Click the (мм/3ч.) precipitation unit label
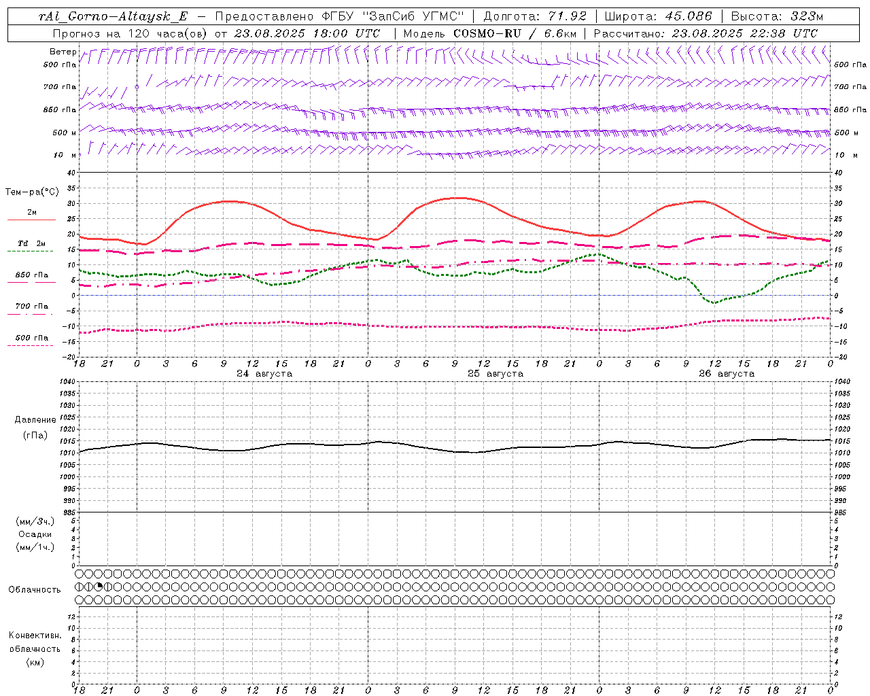This screenshot has height=696, width=870. tap(35, 521)
